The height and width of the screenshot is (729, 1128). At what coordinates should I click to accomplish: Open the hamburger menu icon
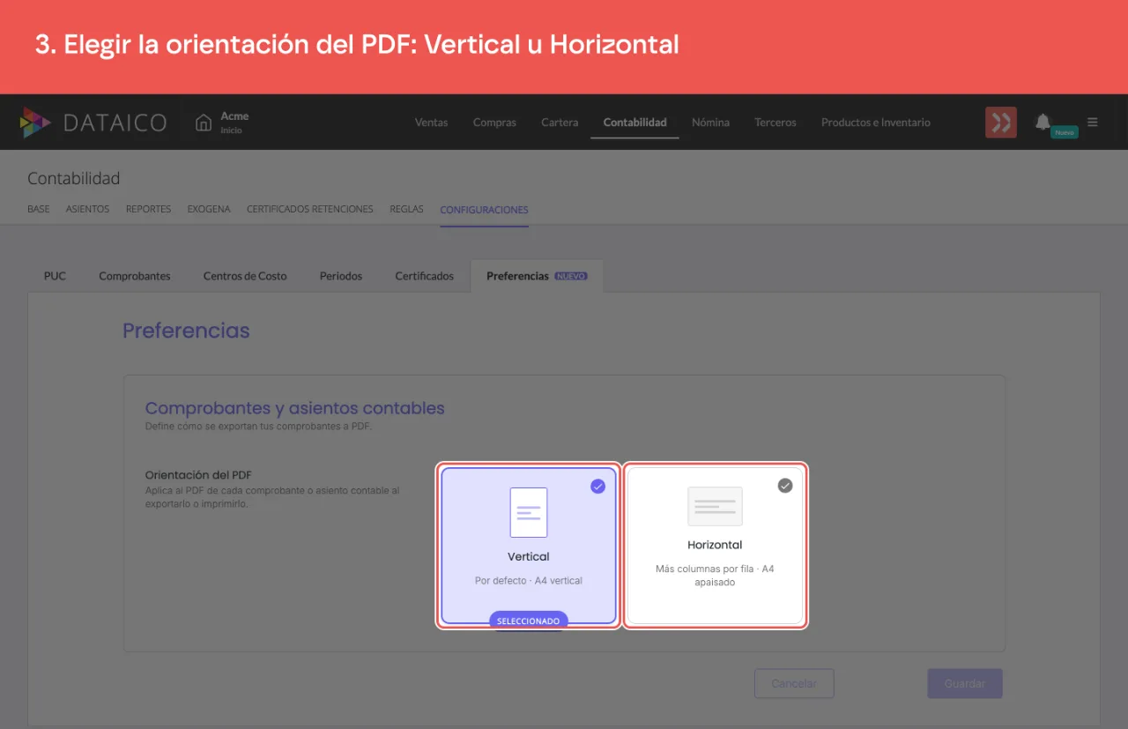1093,123
